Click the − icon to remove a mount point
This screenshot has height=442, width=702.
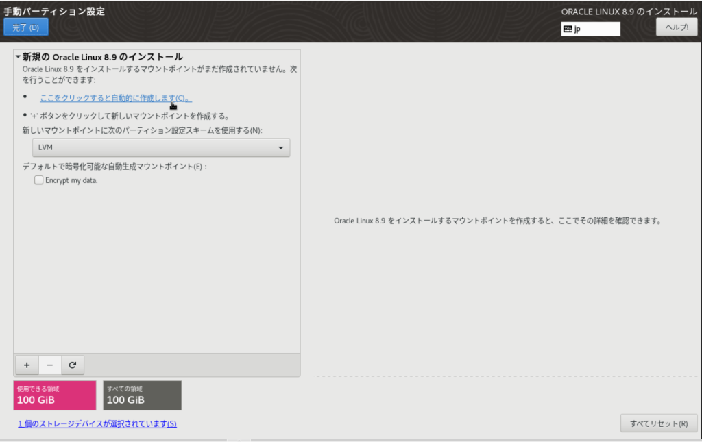[x=49, y=365]
